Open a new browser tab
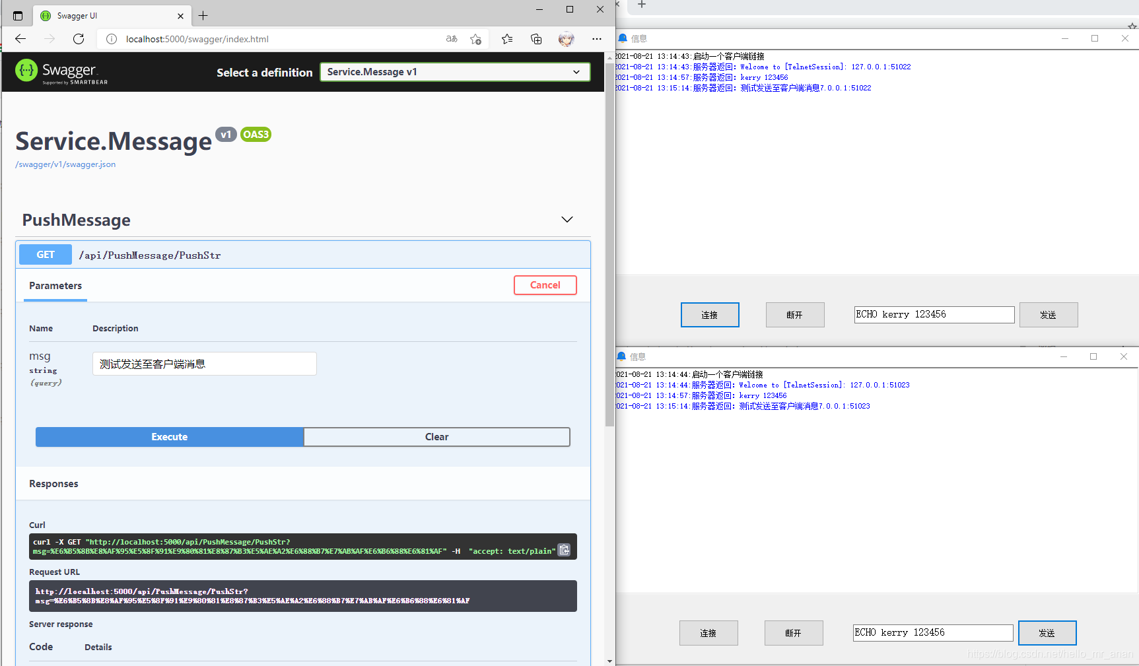 point(203,15)
